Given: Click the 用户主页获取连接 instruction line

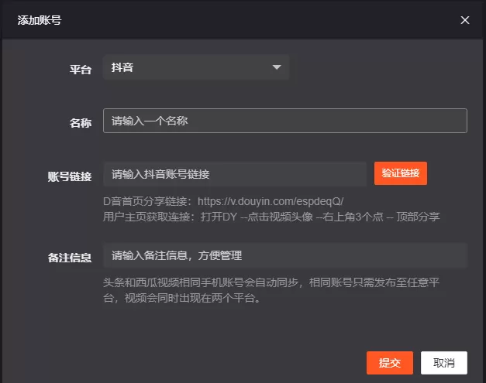Looking at the screenshot, I should coord(271,217).
